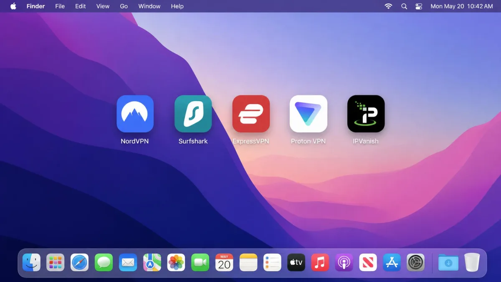Open the Mail app in Dock
This screenshot has width=501, height=282.
(128, 262)
